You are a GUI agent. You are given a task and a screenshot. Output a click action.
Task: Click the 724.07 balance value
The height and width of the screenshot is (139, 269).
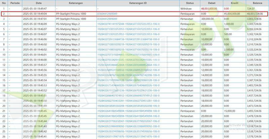click(x=251, y=8)
